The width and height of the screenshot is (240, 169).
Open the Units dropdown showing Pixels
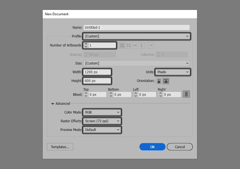pyautogui.click(x=173, y=72)
